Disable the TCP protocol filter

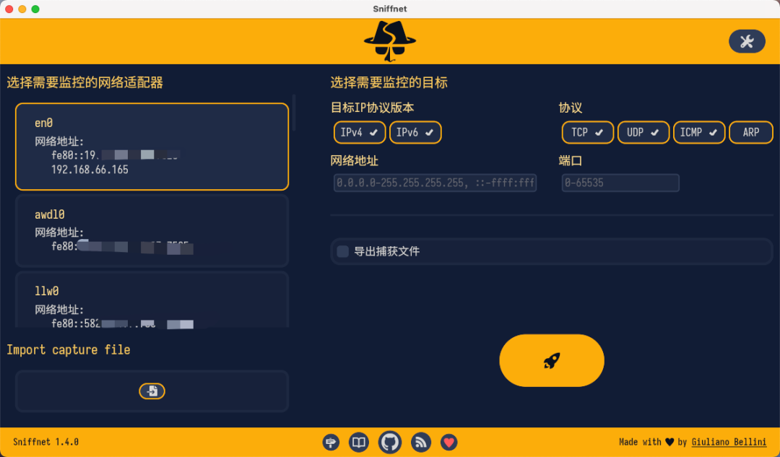point(588,133)
